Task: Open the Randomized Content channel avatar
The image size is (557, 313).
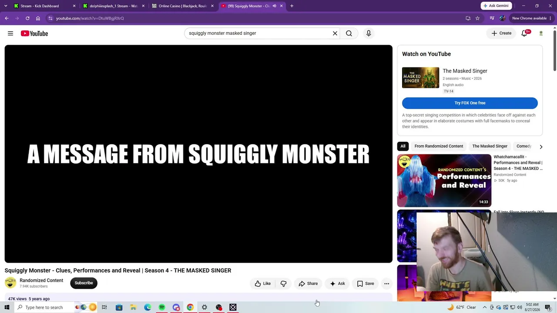Action: [x=10, y=283]
